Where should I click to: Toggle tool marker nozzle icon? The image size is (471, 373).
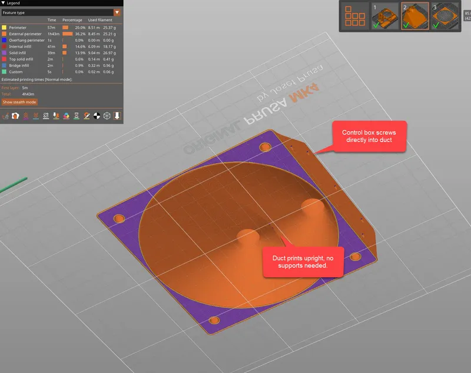pos(117,116)
